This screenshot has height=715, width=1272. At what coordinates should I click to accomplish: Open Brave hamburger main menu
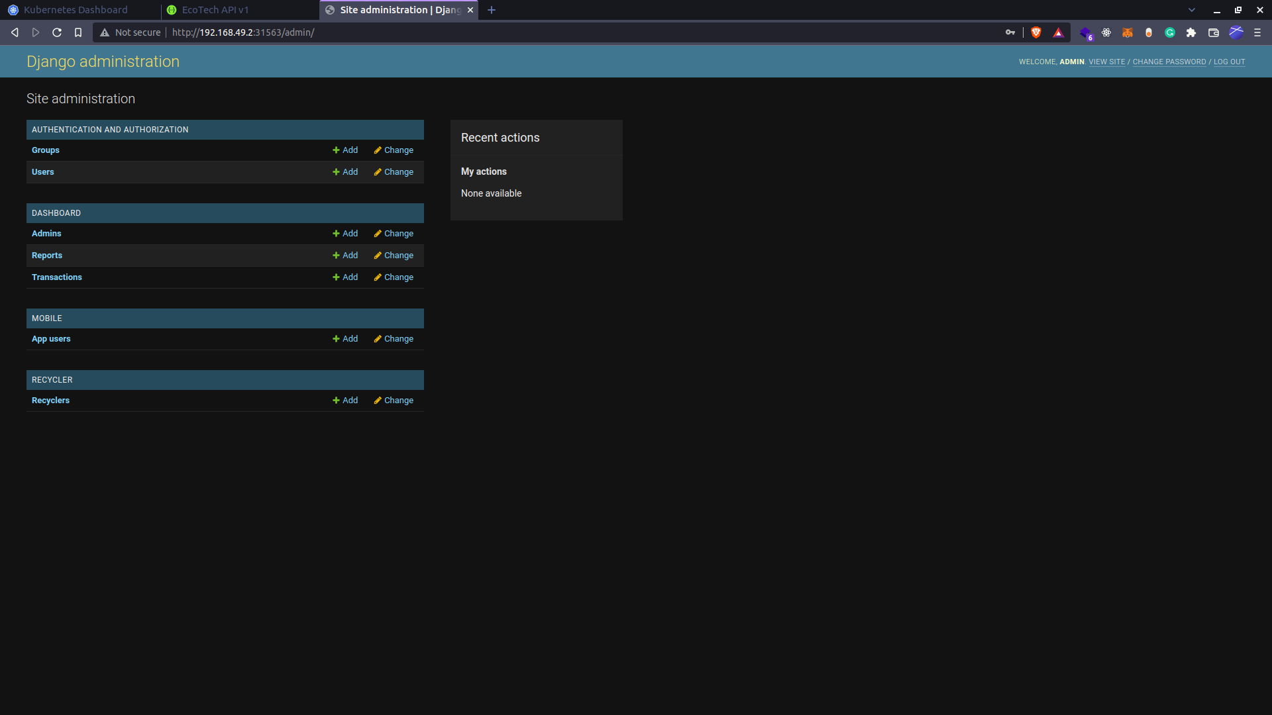click(x=1257, y=32)
